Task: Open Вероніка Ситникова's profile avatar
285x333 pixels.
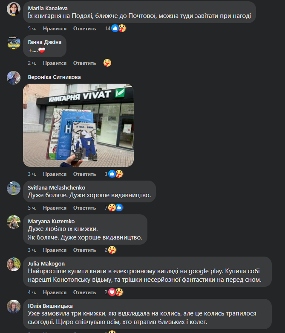Action: 14,78
